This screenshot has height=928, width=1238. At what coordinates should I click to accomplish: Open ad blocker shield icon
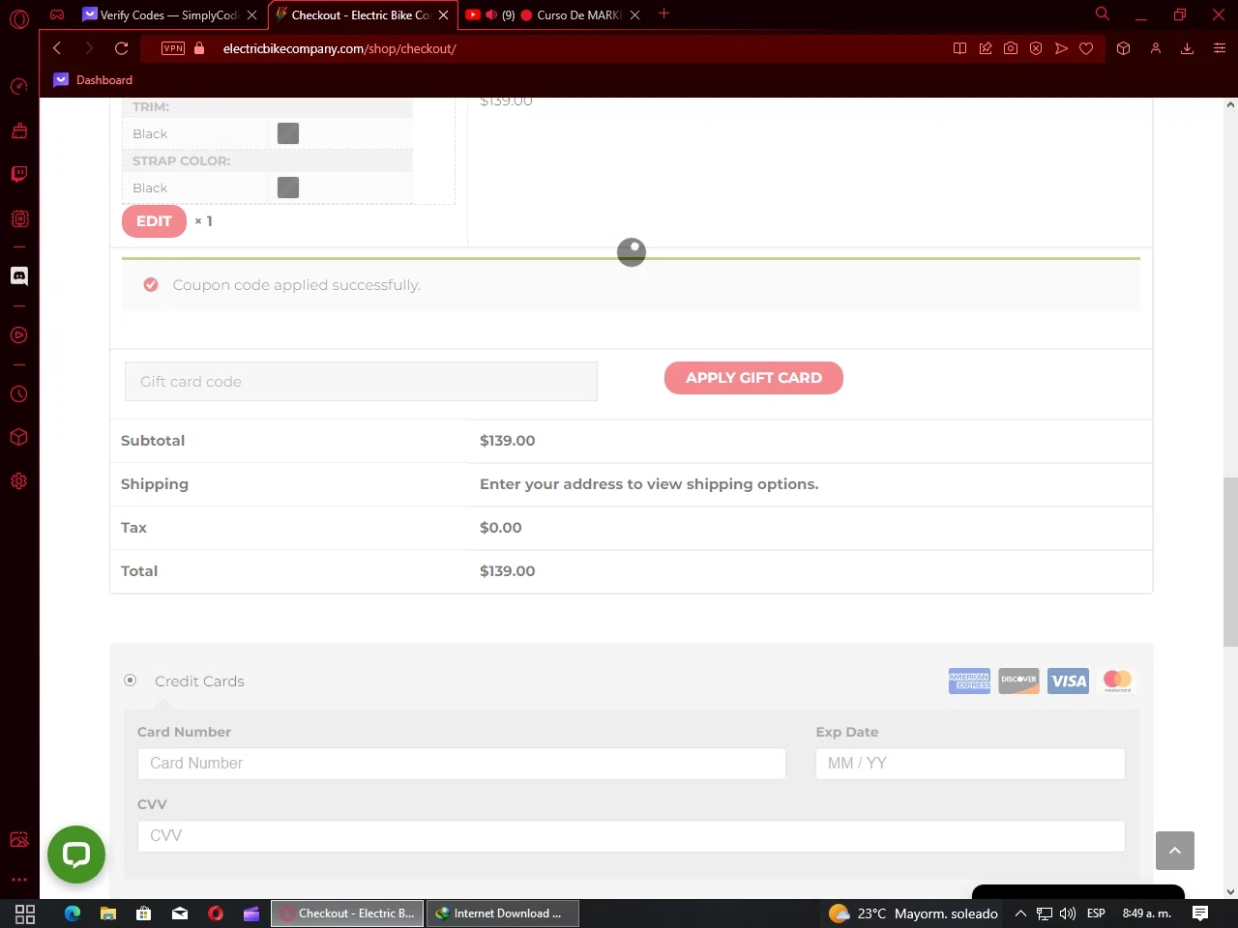1036,48
